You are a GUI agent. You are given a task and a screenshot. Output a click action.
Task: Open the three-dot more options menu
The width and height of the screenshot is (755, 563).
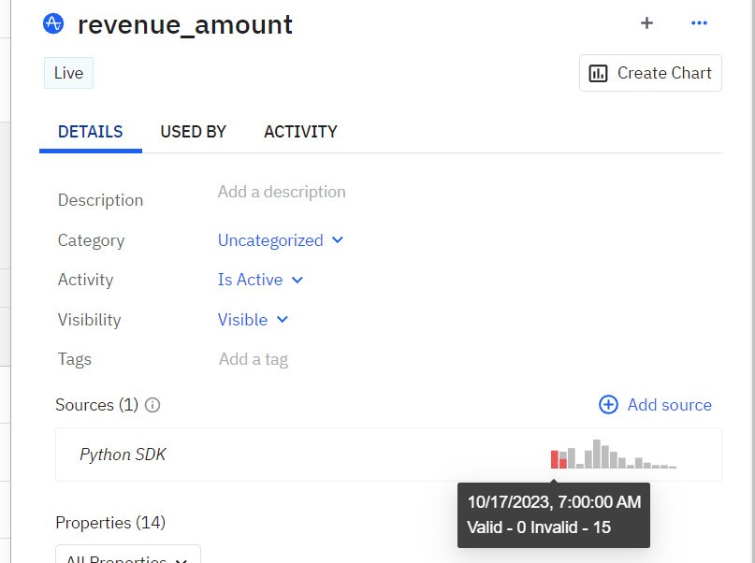coord(699,22)
